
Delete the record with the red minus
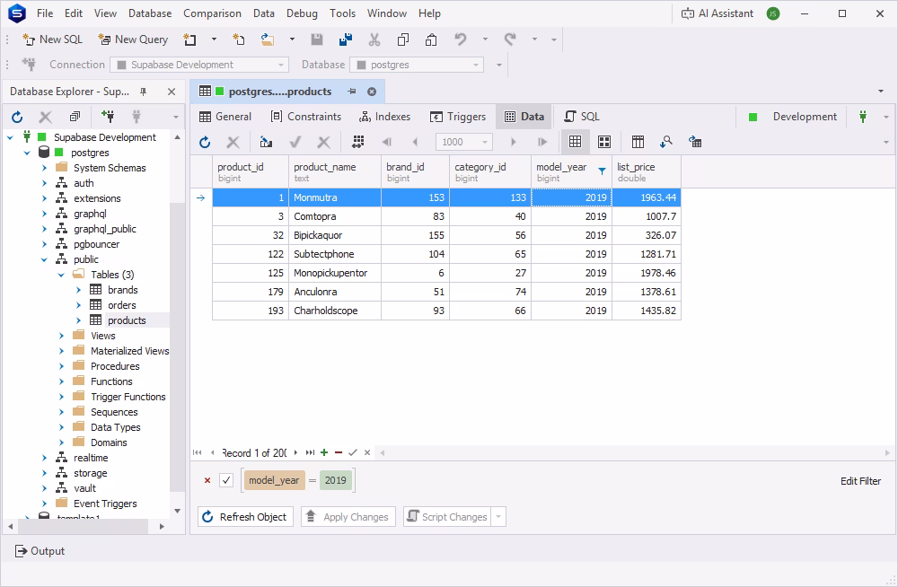(339, 452)
